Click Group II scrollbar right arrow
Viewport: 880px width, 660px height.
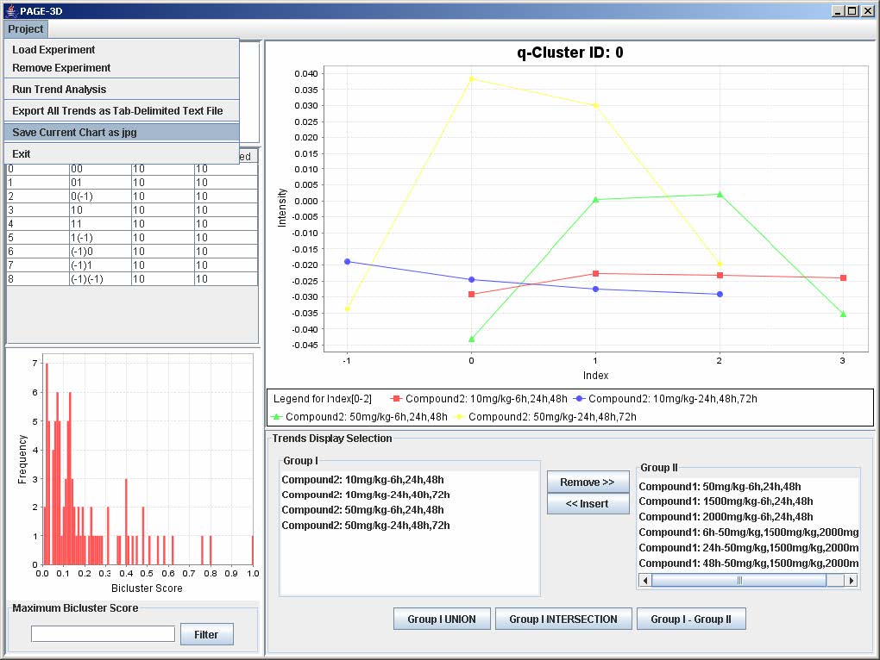tap(852, 581)
